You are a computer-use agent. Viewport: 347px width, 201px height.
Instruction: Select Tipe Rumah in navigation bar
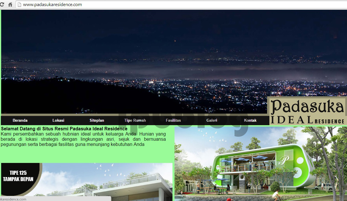click(x=135, y=121)
